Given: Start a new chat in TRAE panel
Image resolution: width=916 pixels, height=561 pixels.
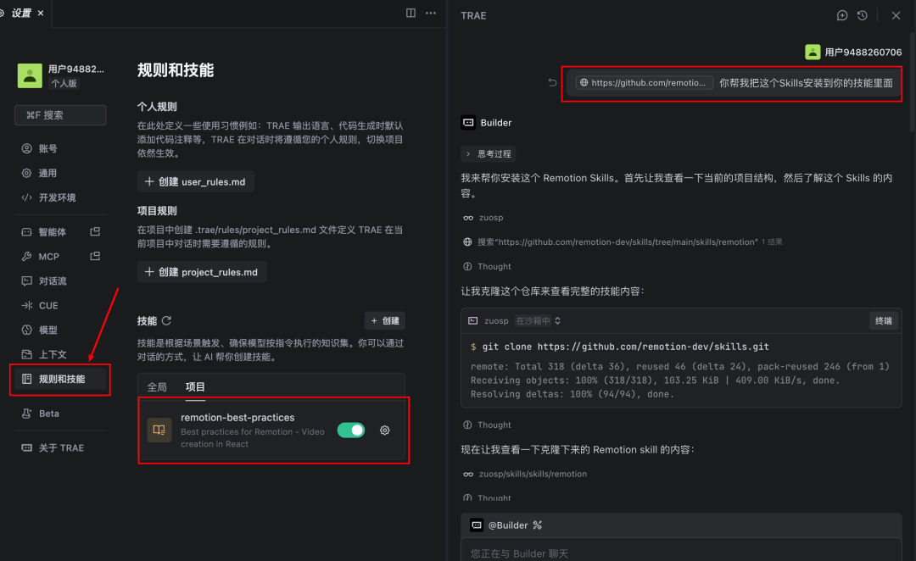Looking at the screenshot, I should coord(842,15).
